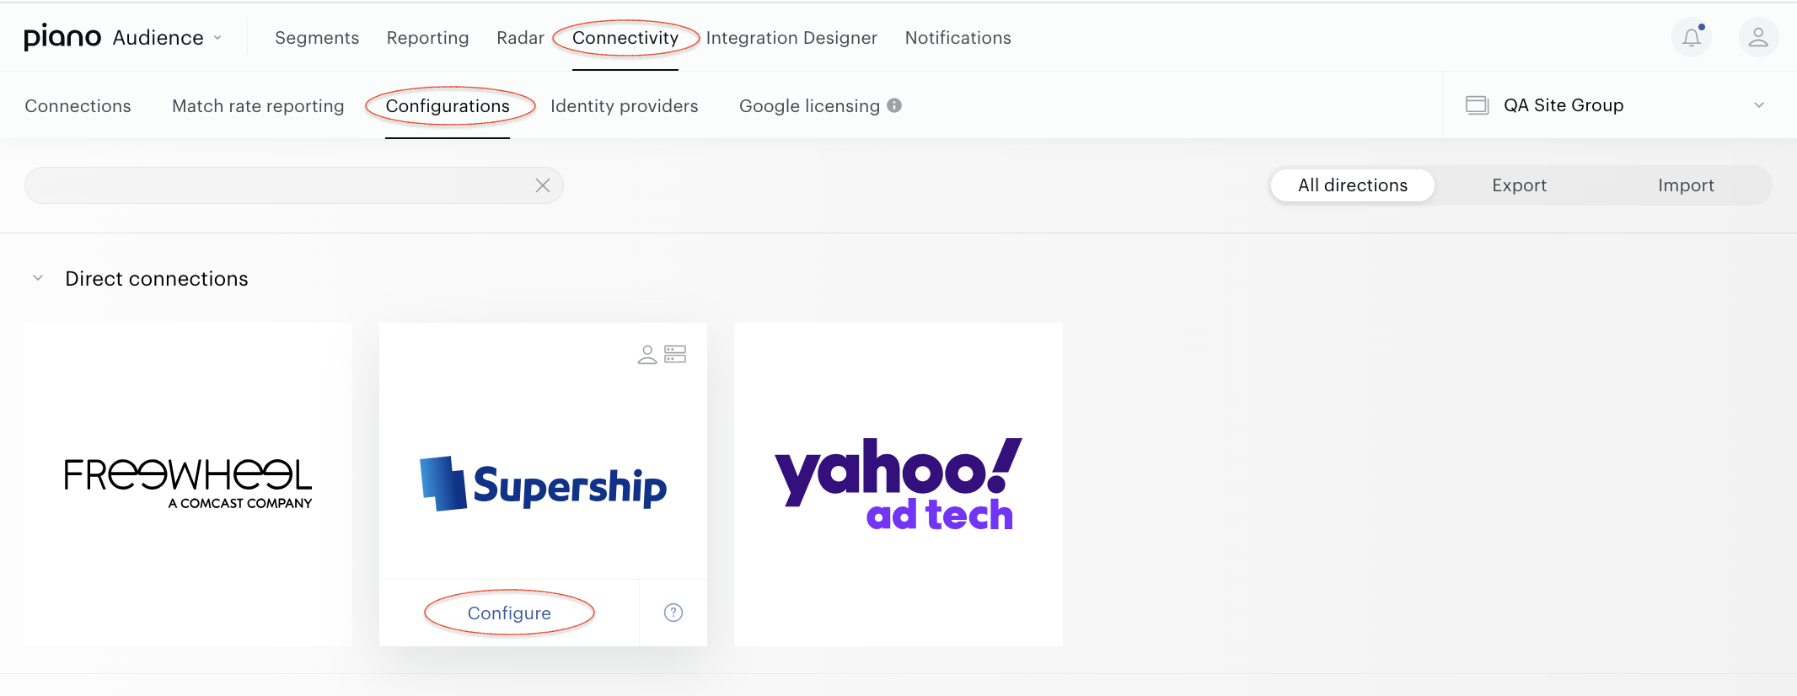
Task: Click the Google licensing info icon
Action: point(894,105)
